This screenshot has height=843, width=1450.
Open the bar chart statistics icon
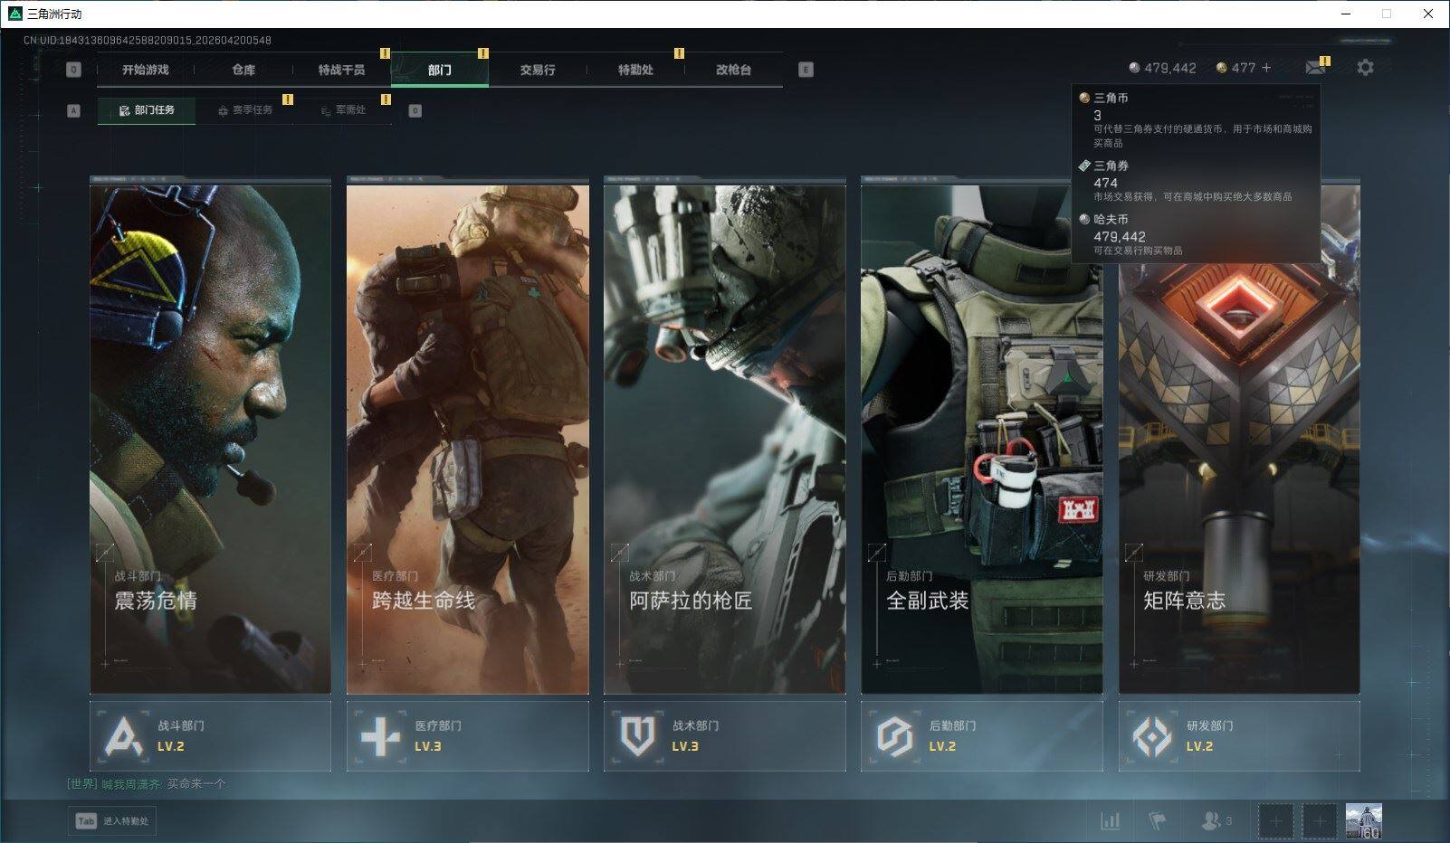1110,820
